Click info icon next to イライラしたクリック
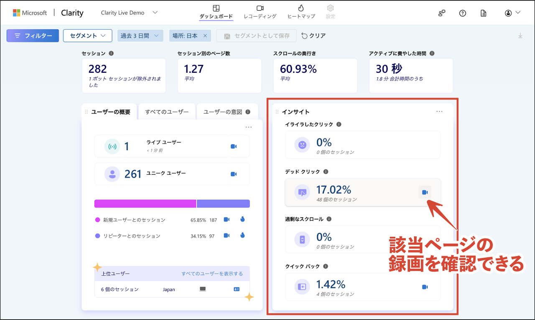This screenshot has height=320, width=535. pos(339,124)
